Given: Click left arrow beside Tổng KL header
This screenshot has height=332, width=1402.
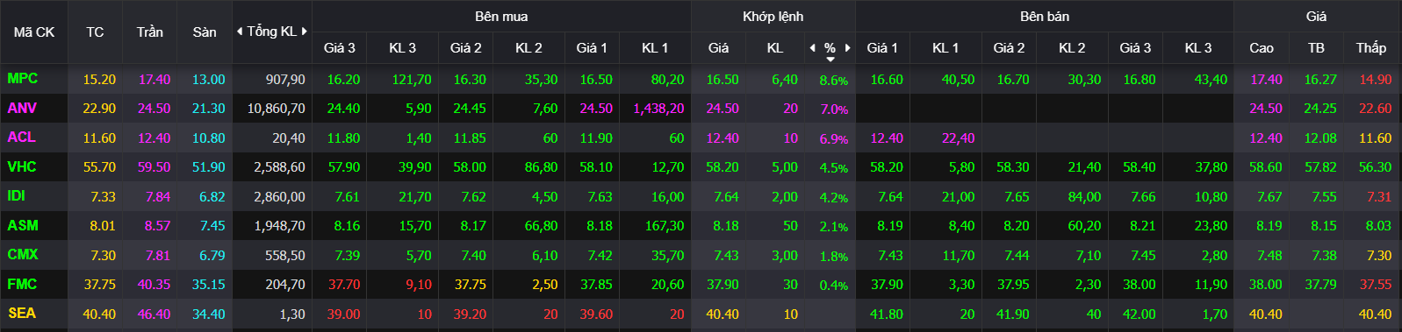Looking at the screenshot, I should tap(240, 32).
